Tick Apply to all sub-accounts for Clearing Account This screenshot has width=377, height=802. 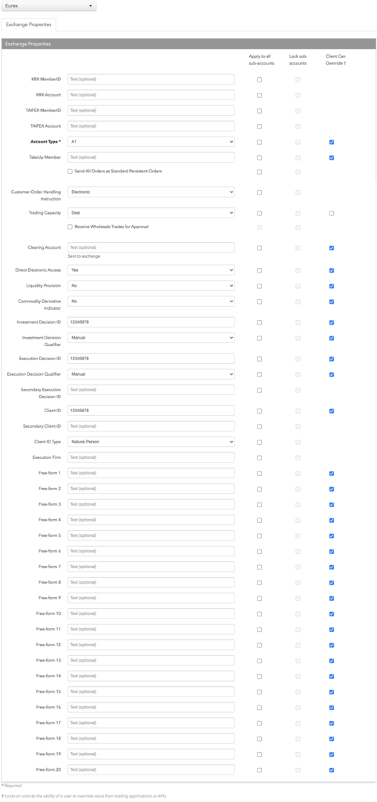pyautogui.click(x=260, y=248)
